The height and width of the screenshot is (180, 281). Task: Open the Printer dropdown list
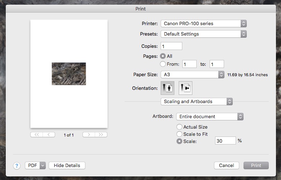[x=204, y=23]
